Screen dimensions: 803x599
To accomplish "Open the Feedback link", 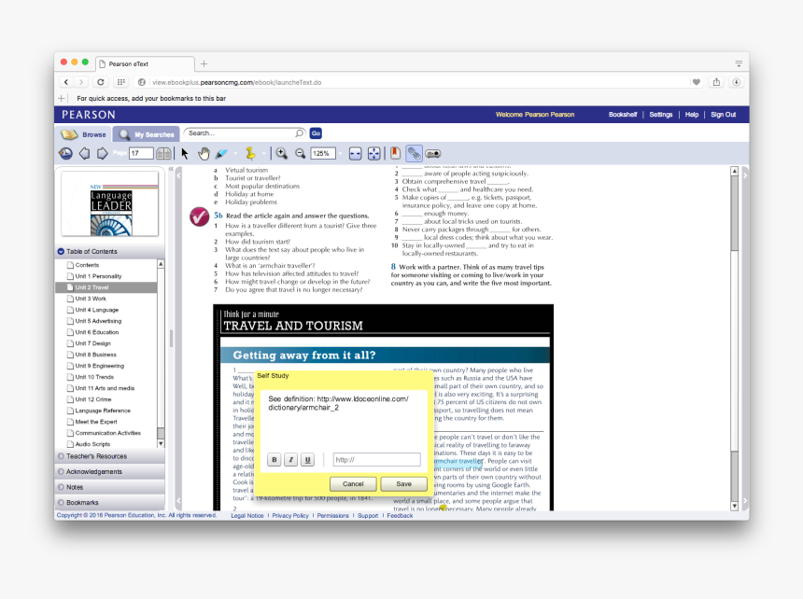I will point(400,516).
